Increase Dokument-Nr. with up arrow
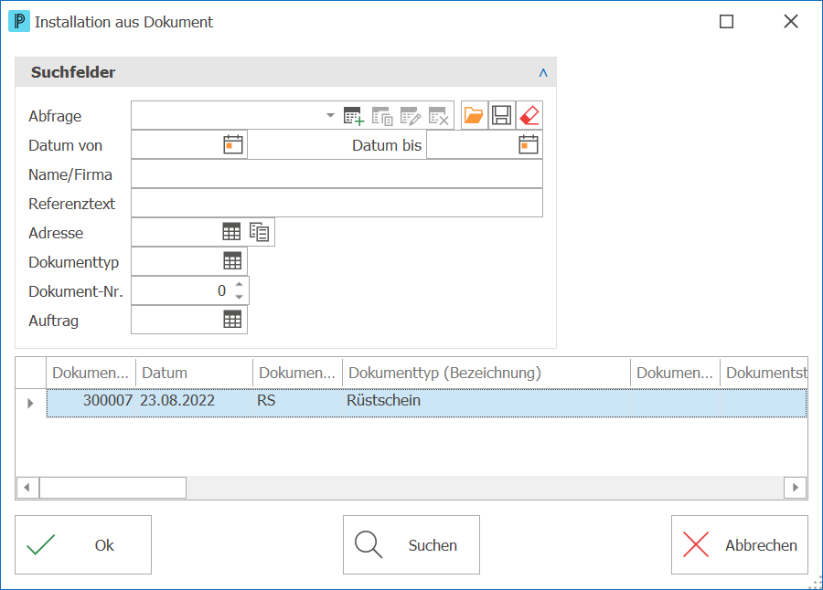This screenshot has width=823, height=590. tap(240, 284)
